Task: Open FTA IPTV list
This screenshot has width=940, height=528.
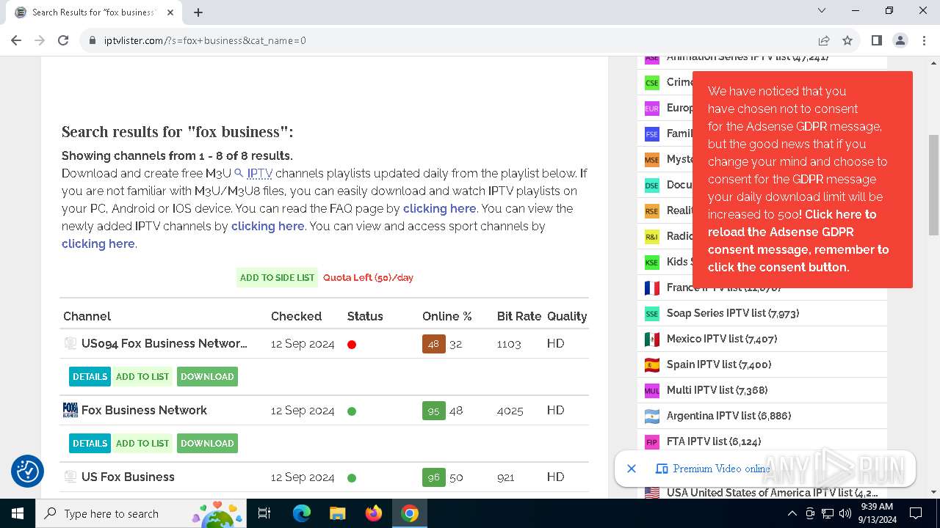Action: coord(714,441)
